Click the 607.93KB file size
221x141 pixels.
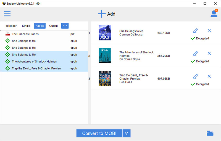pyautogui.click(x=164, y=79)
